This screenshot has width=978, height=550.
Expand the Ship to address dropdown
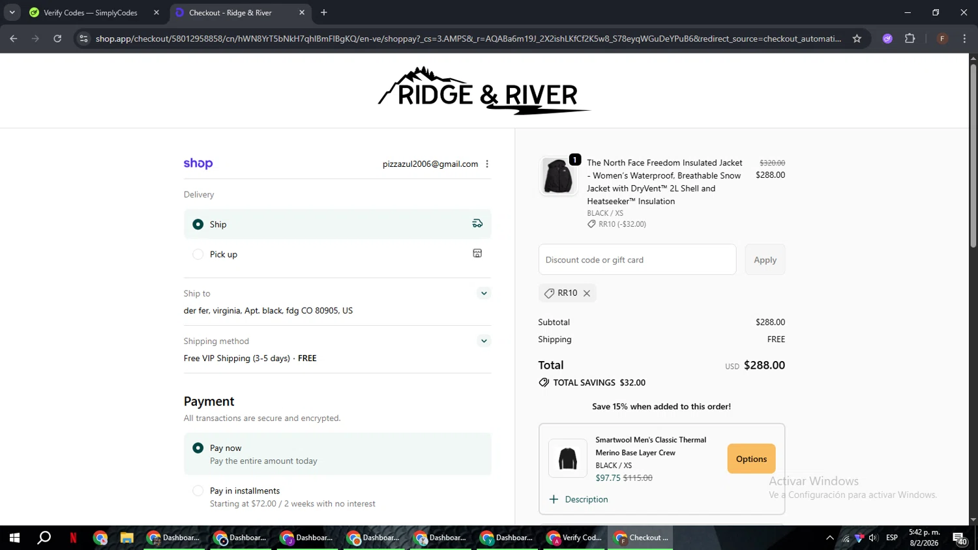484,293
